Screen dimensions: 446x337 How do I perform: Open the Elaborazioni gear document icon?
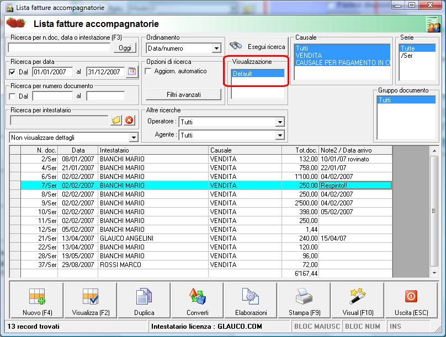pyautogui.click(x=251, y=296)
